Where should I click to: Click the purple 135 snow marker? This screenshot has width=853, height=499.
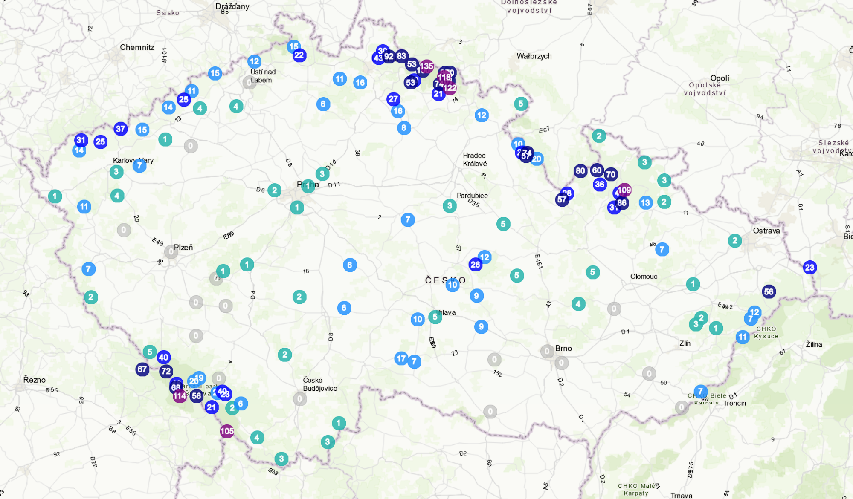coord(426,66)
